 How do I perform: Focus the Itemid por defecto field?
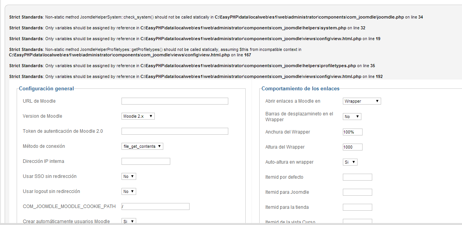pyautogui.click(x=357, y=177)
